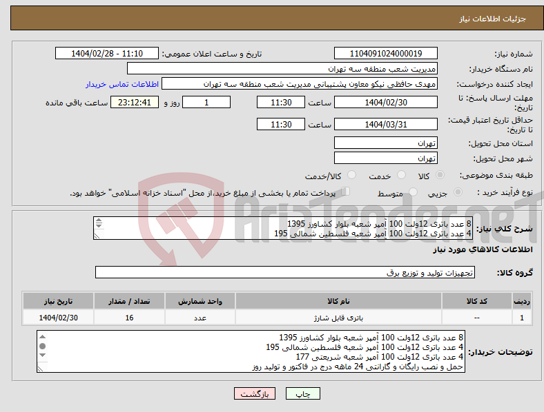Click the need date cell 1404/02/30
544x412 pixels.
pyautogui.click(x=58, y=318)
